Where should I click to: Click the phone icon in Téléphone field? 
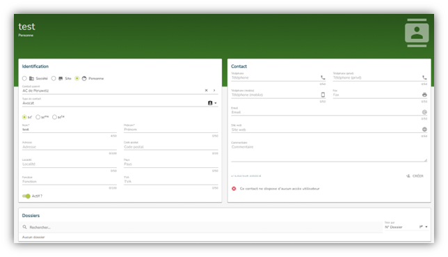coord(323,77)
